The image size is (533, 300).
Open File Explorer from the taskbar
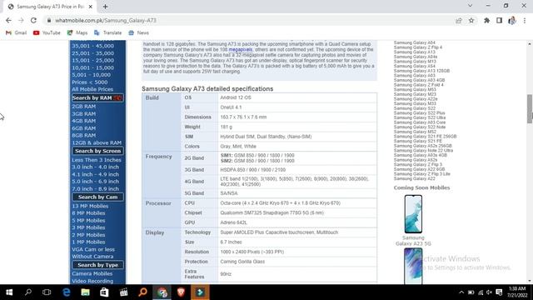click(x=85, y=292)
